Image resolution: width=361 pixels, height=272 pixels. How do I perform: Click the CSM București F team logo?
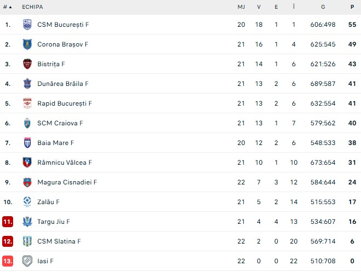27,25
